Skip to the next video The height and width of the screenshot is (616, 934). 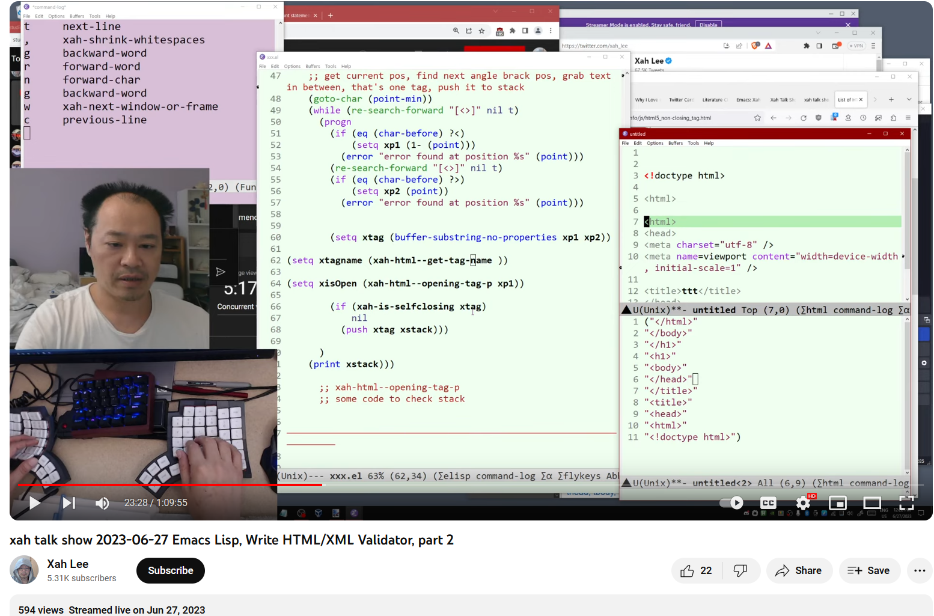pyautogui.click(x=69, y=502)
